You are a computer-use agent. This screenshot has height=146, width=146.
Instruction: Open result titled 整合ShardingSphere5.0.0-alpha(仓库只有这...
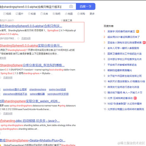pos(31,26)
